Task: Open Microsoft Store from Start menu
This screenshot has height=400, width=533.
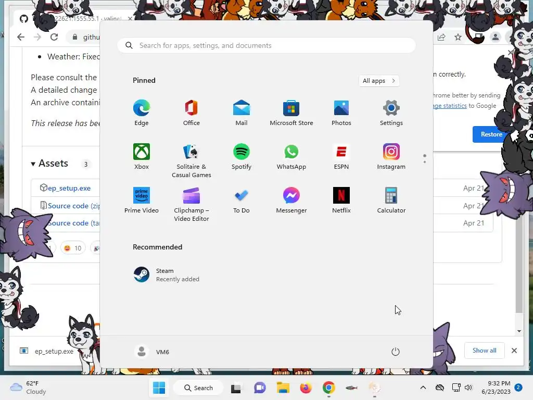Action: click(291, 113)
